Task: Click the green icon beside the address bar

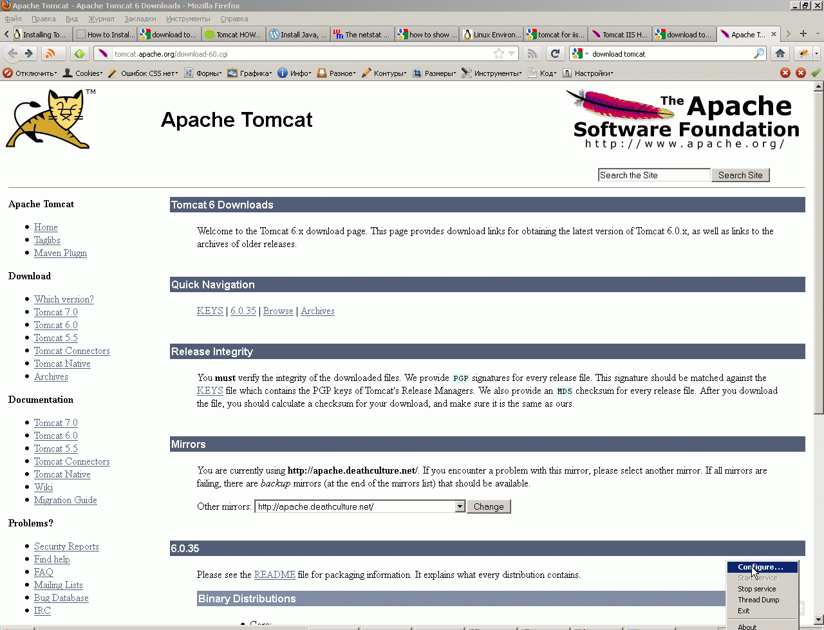Action: [x=80, y=53]
